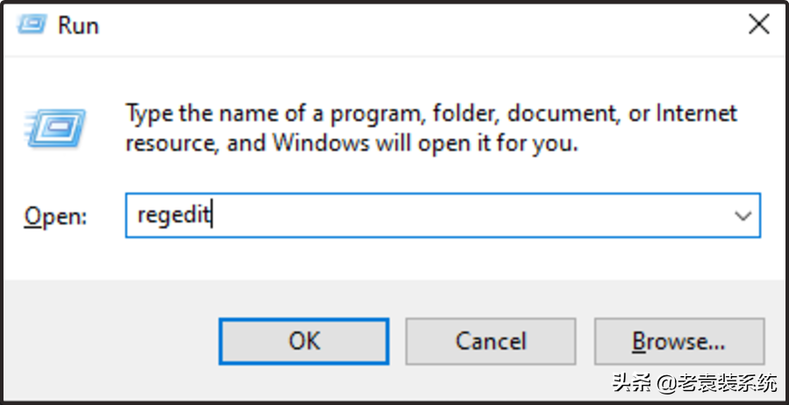Click the "Open:" field label
The image size is (789, 405).
point(56,217)
